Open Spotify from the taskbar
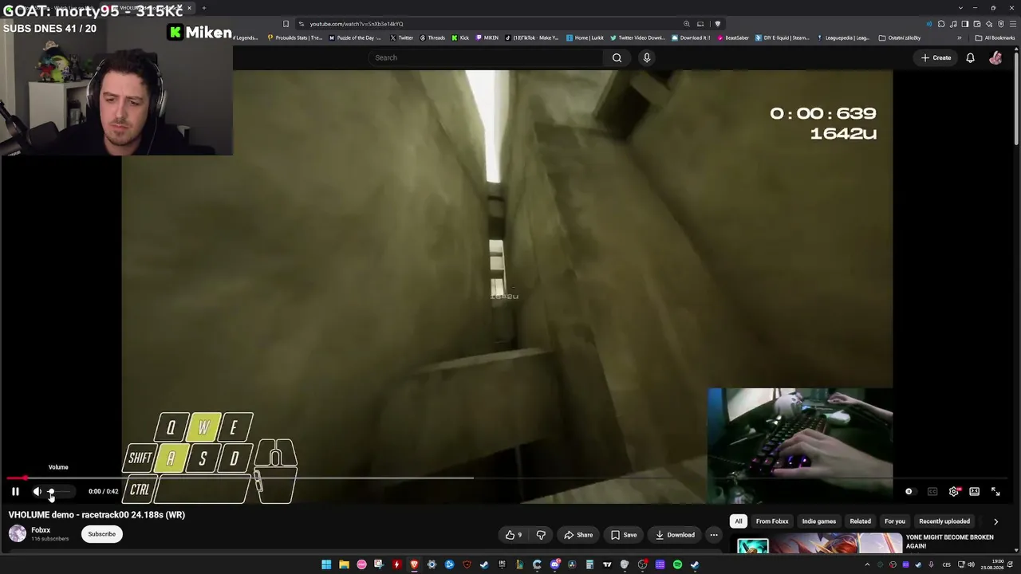Image resolution: width=1021 pixels, height=574 pixels. (x=677, y=564)
